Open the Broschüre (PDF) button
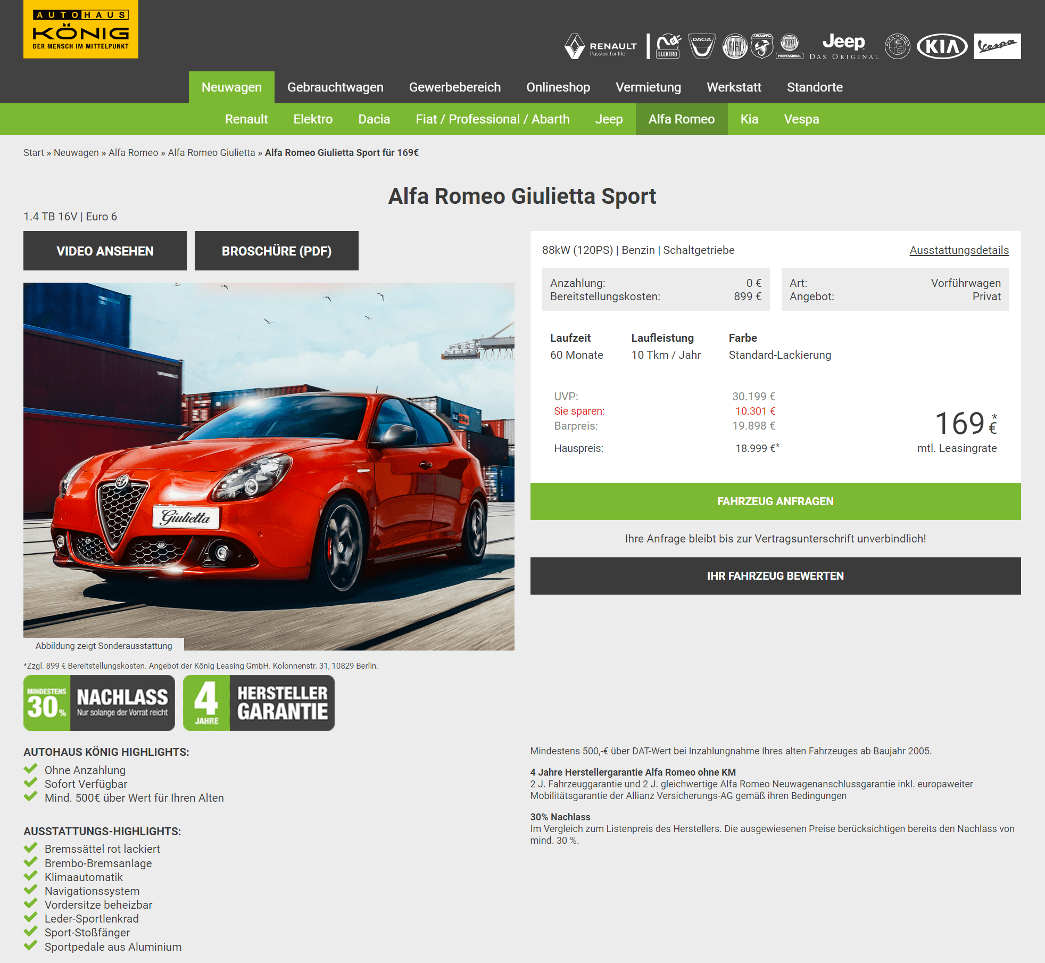Screen dimensions: 1045x963 (x=277, y=251)
